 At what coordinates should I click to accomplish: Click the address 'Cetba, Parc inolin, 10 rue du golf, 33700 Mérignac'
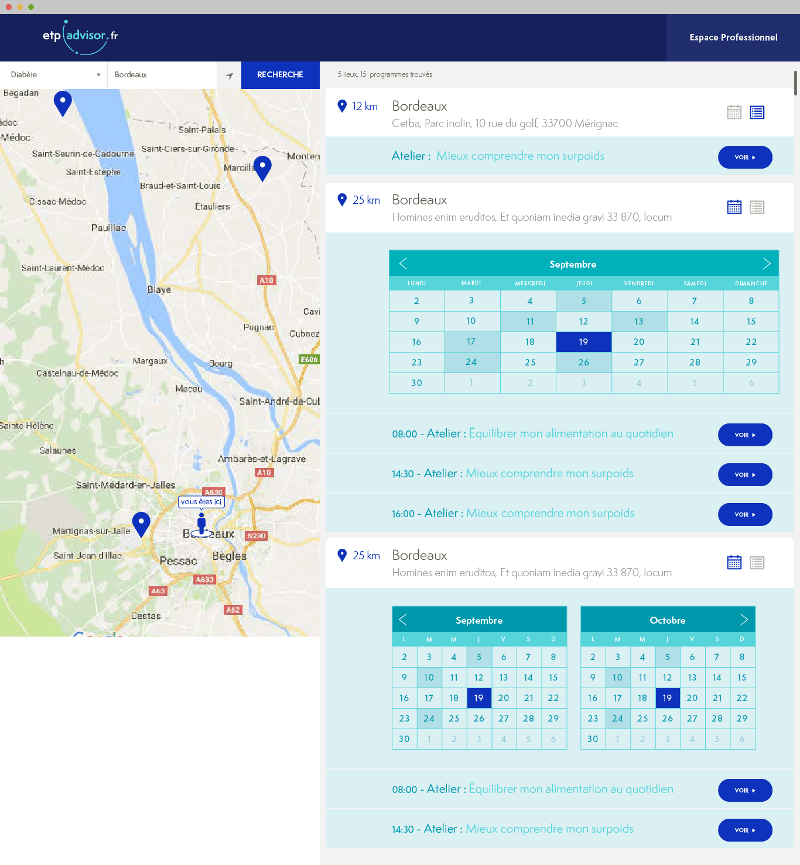[505, 124]
